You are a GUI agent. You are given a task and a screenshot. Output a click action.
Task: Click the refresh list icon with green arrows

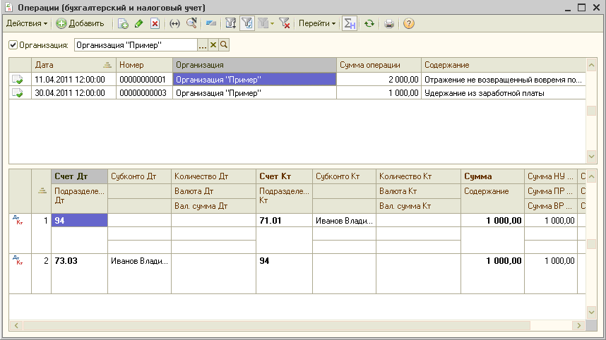(x=369, y=23)
